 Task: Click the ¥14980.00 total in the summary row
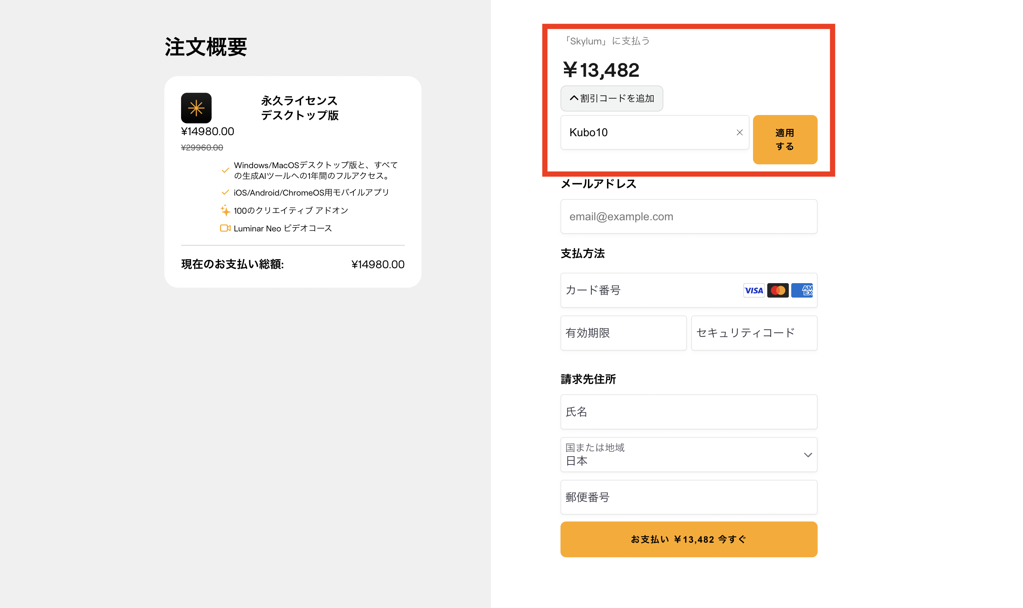(377, 264)
